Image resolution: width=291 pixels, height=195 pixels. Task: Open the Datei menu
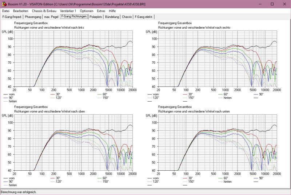[6, 11]
